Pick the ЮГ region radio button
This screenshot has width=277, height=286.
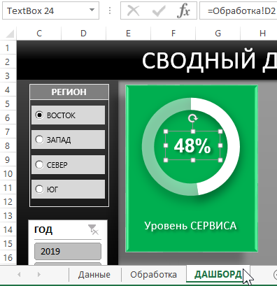[x=39, y=189]
